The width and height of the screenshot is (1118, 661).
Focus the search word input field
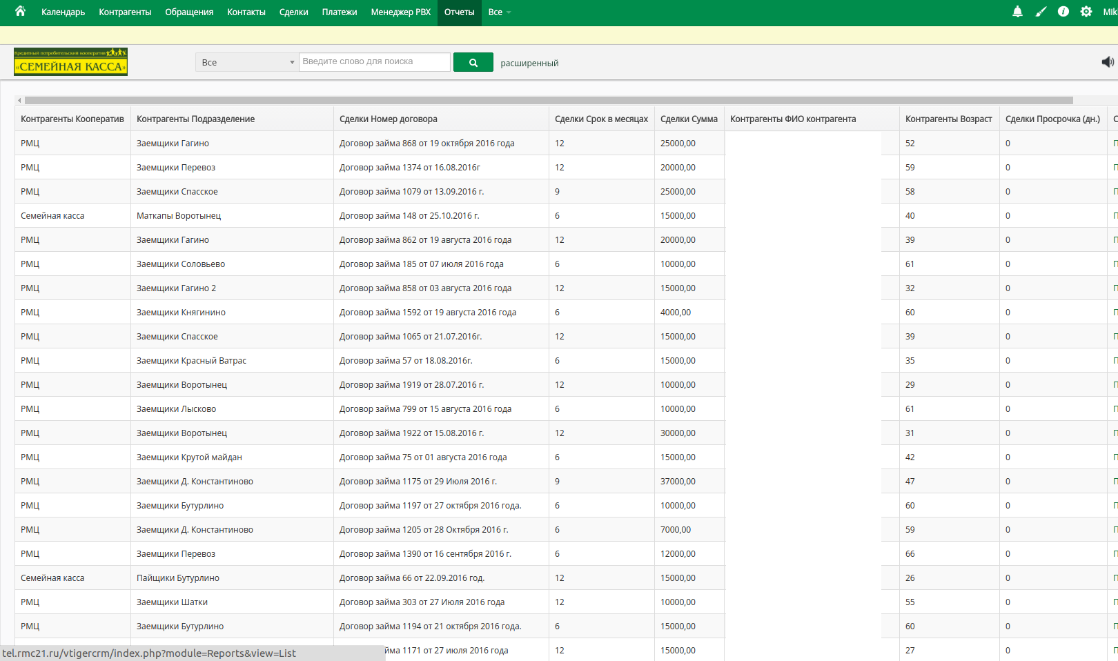coord(375,61)
